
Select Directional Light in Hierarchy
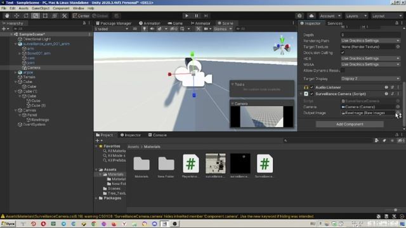pos(37,39)
